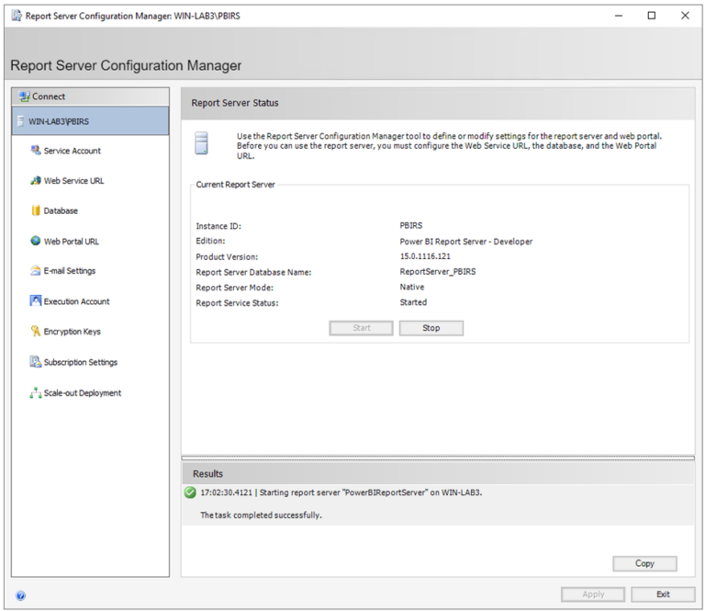Copy the results message

click(x=644, y=563)
